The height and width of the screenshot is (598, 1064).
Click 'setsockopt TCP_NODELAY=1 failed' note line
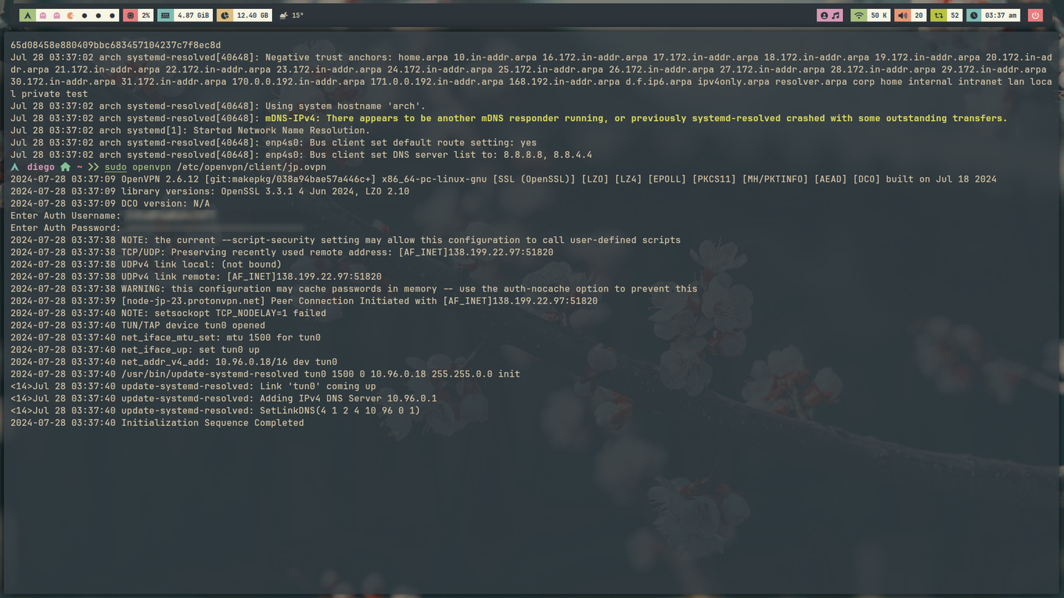[168, 313]
